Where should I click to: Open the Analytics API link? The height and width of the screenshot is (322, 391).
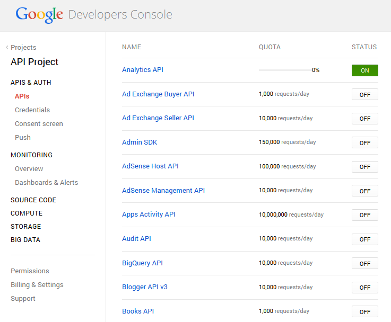tap(143, 70)
